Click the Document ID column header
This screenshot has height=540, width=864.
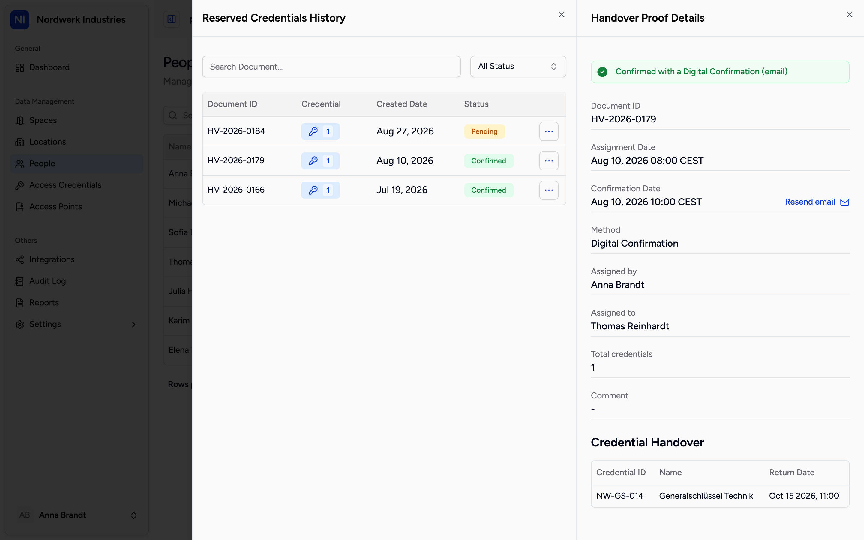[x=232, y=104]
